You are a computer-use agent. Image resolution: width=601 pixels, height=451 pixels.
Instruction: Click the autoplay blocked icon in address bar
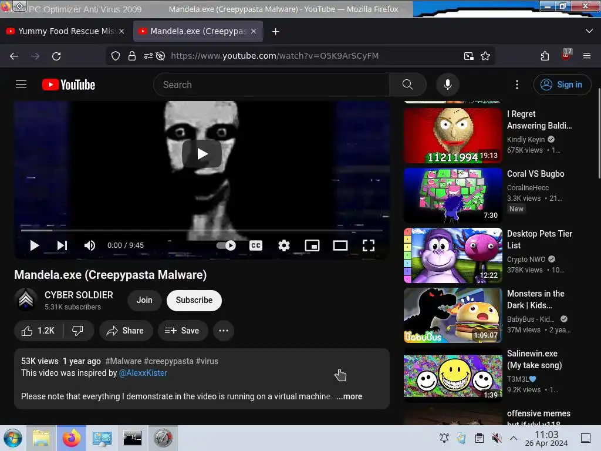[161, 56]
